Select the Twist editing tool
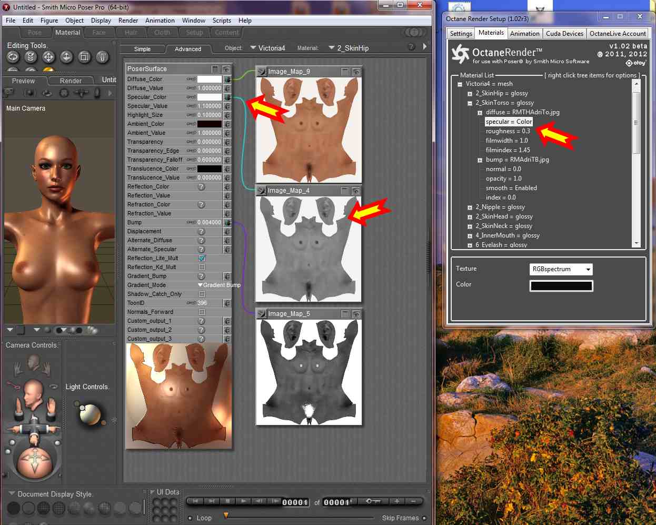The width and height of the screenshot is (656, 525). pyautogui.click(x=31, y=57)
